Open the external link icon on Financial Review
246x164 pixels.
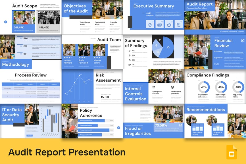(242, 40)
